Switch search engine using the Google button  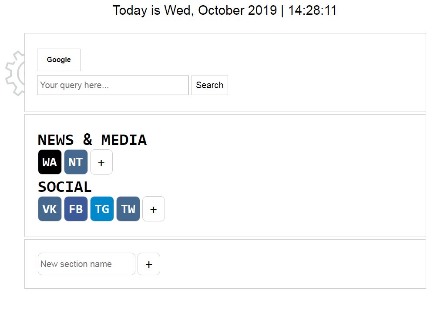point(59,60)
